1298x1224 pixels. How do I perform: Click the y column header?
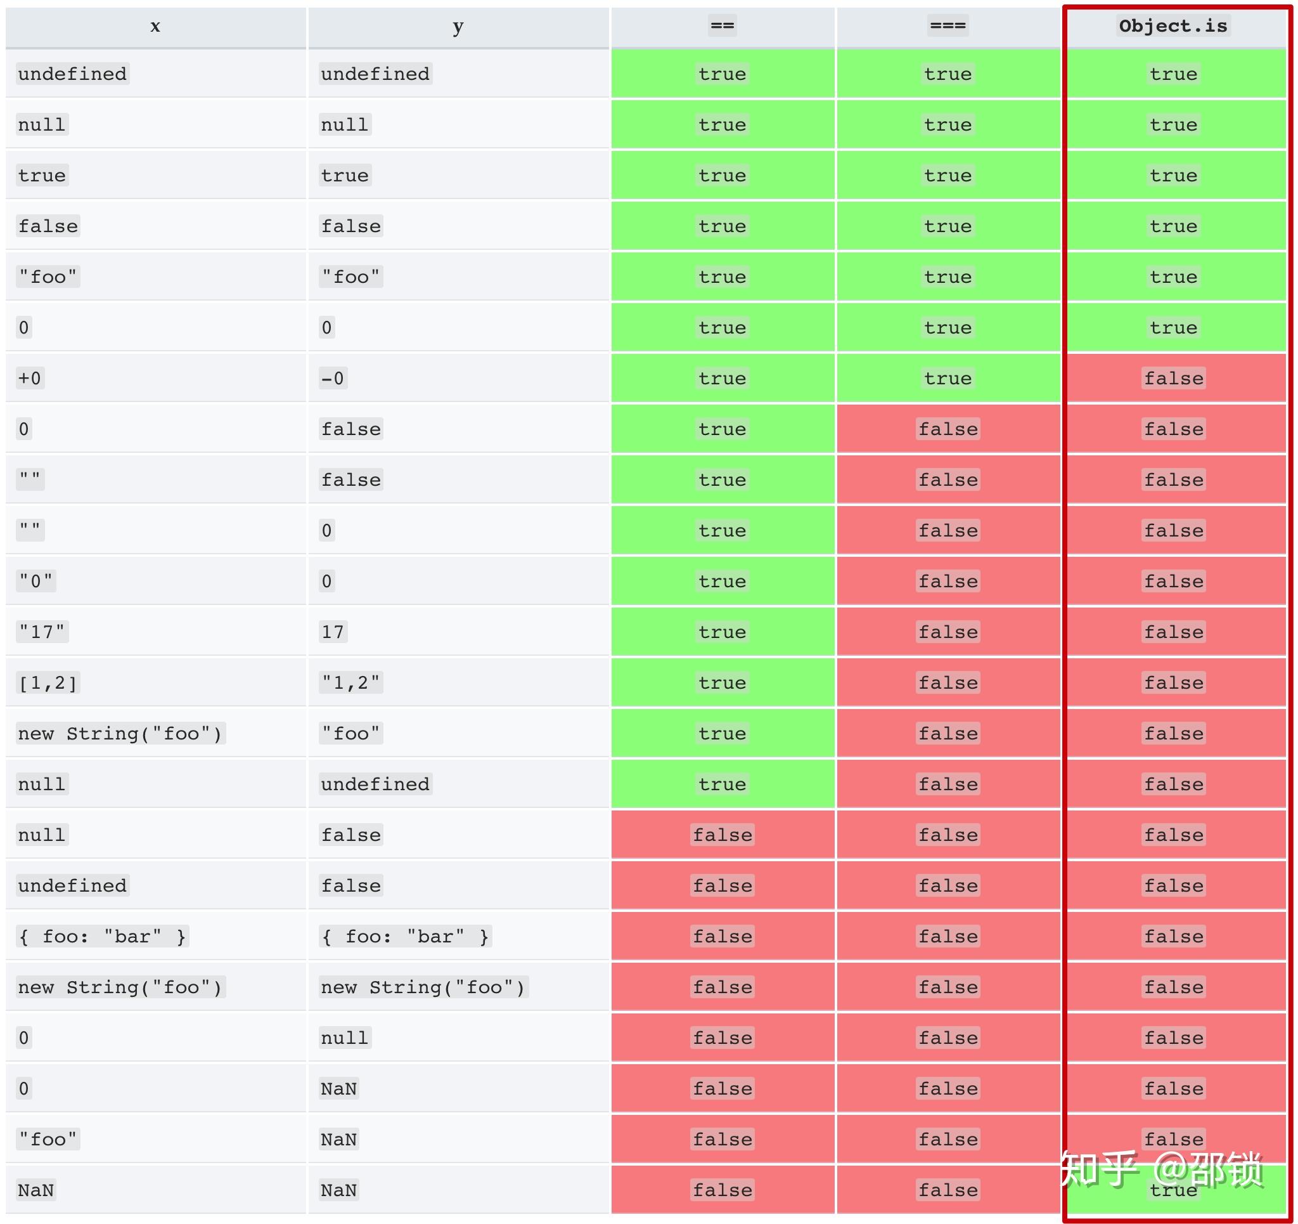coord(458,26)
